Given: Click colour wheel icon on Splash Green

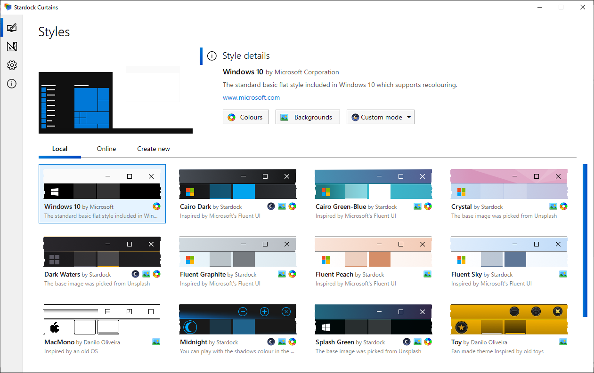Looking at the screenshot, I should 428,342.
